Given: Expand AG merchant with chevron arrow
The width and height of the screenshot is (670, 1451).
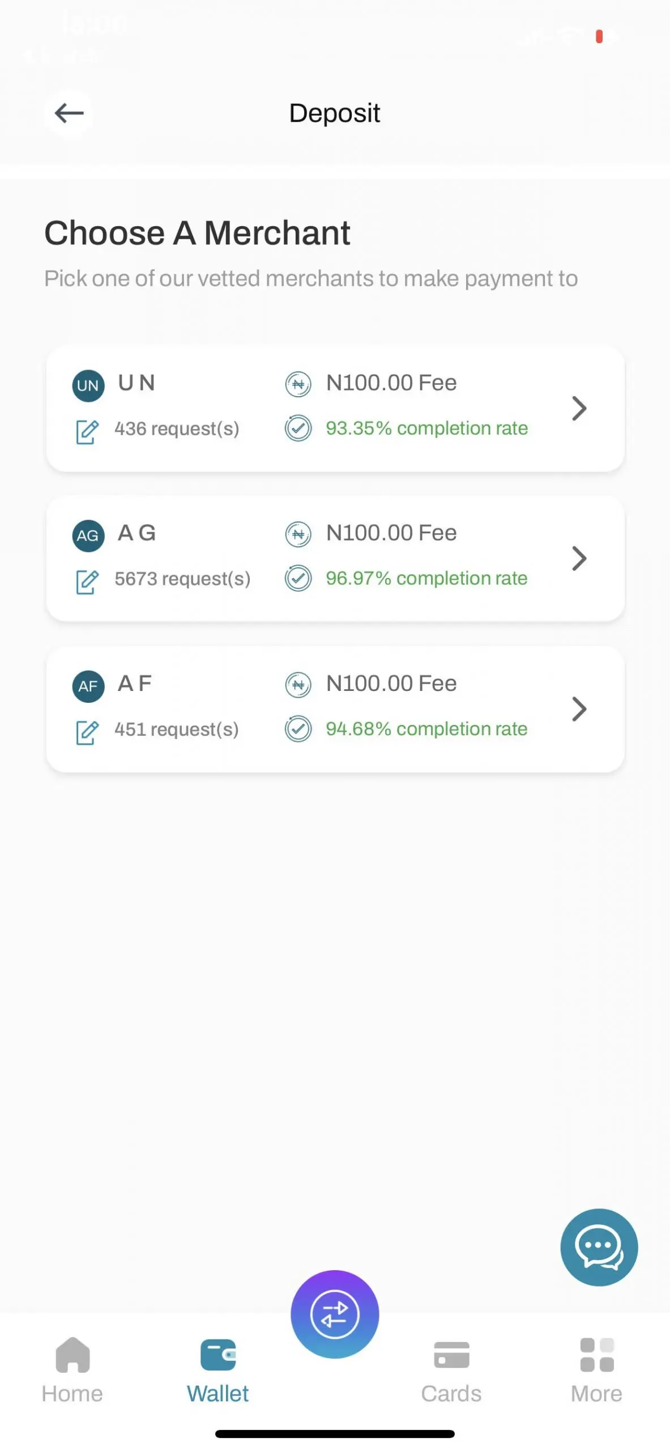Looking at the screenshot, I should point(579,558).
